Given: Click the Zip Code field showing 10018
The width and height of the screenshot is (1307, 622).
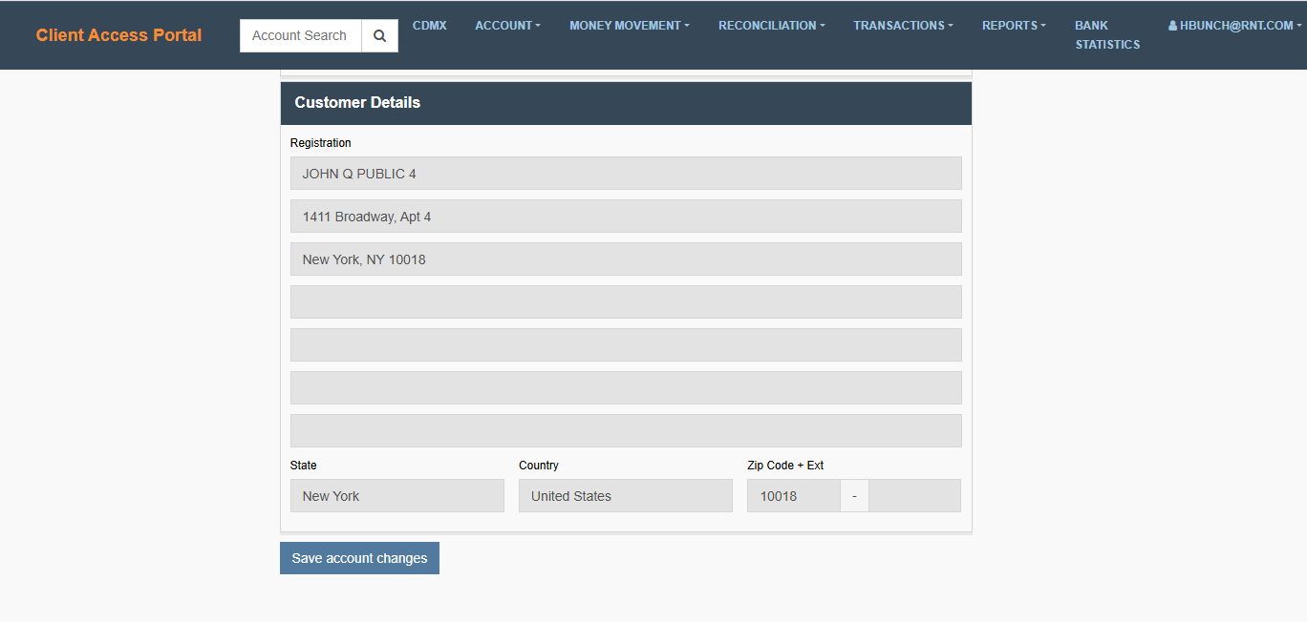Looking at the screenshot, I should pyautogui.click(x=794, y=496).
